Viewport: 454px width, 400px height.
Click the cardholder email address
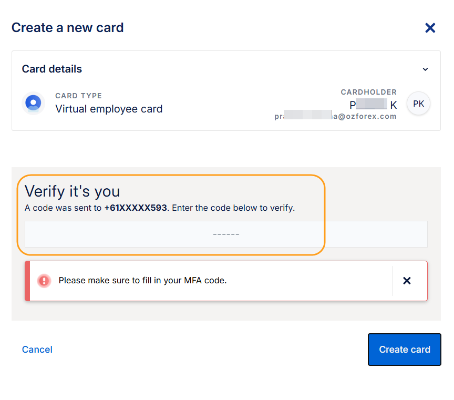[335, 116]
